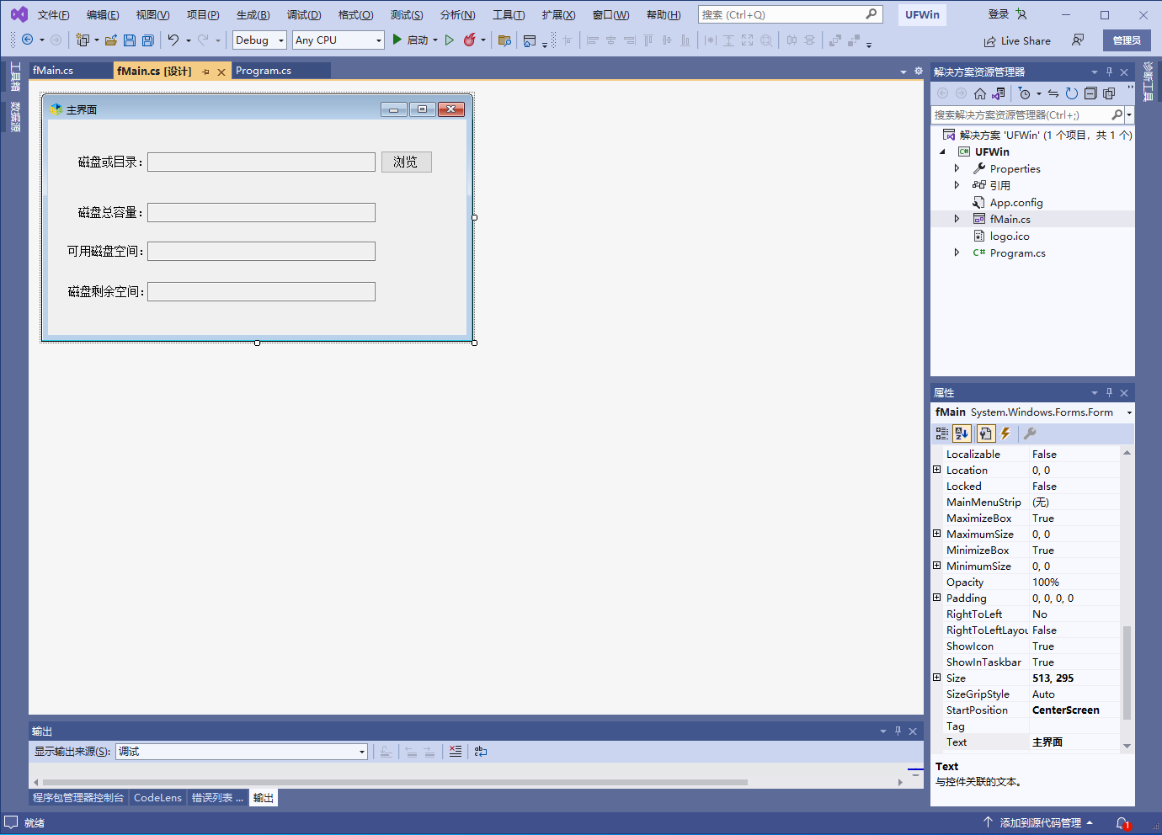Switch to the CodeLens tab
This screenshot has width=1162, height=835.
pyautogui.click(x=157, y=798)
